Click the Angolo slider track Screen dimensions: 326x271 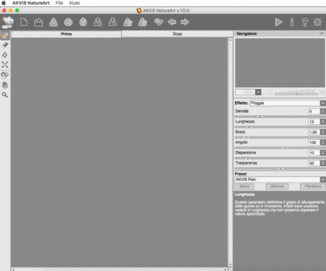(x=280, y=148)
